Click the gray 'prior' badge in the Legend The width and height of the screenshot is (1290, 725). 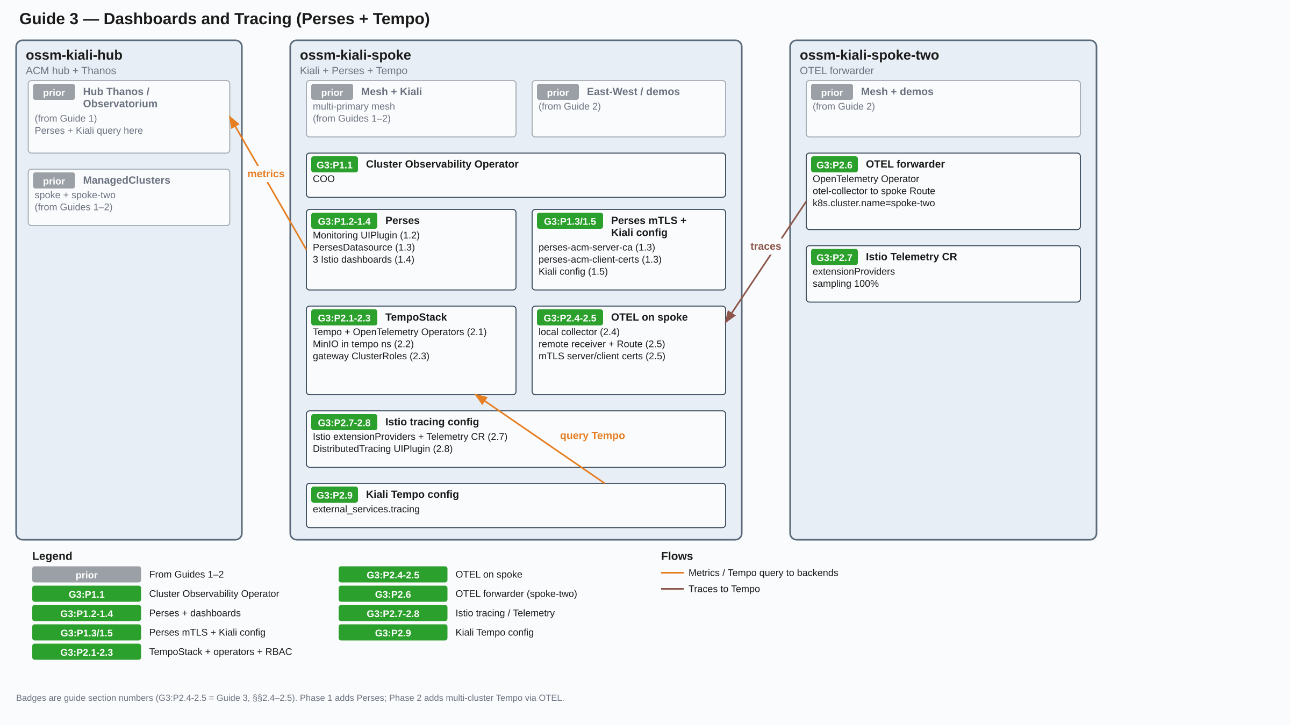coord(87,575)
